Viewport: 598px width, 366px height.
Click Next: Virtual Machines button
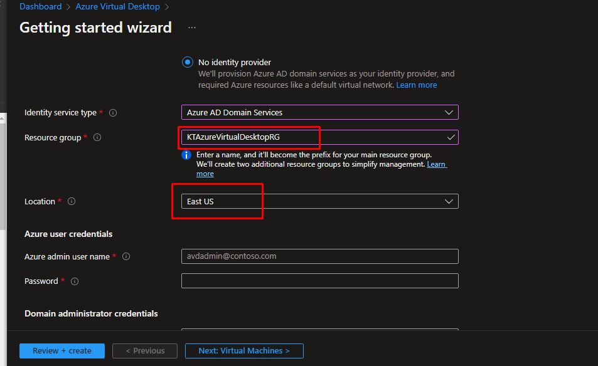(244, 351)
